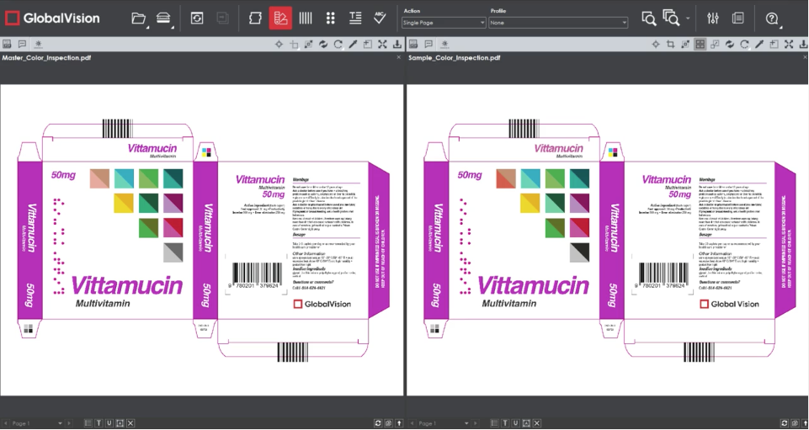The image size is (809, 430).
Task: Close the Sample_Color_Inspection.pdf panel
Action: click(x=805, y=57)
